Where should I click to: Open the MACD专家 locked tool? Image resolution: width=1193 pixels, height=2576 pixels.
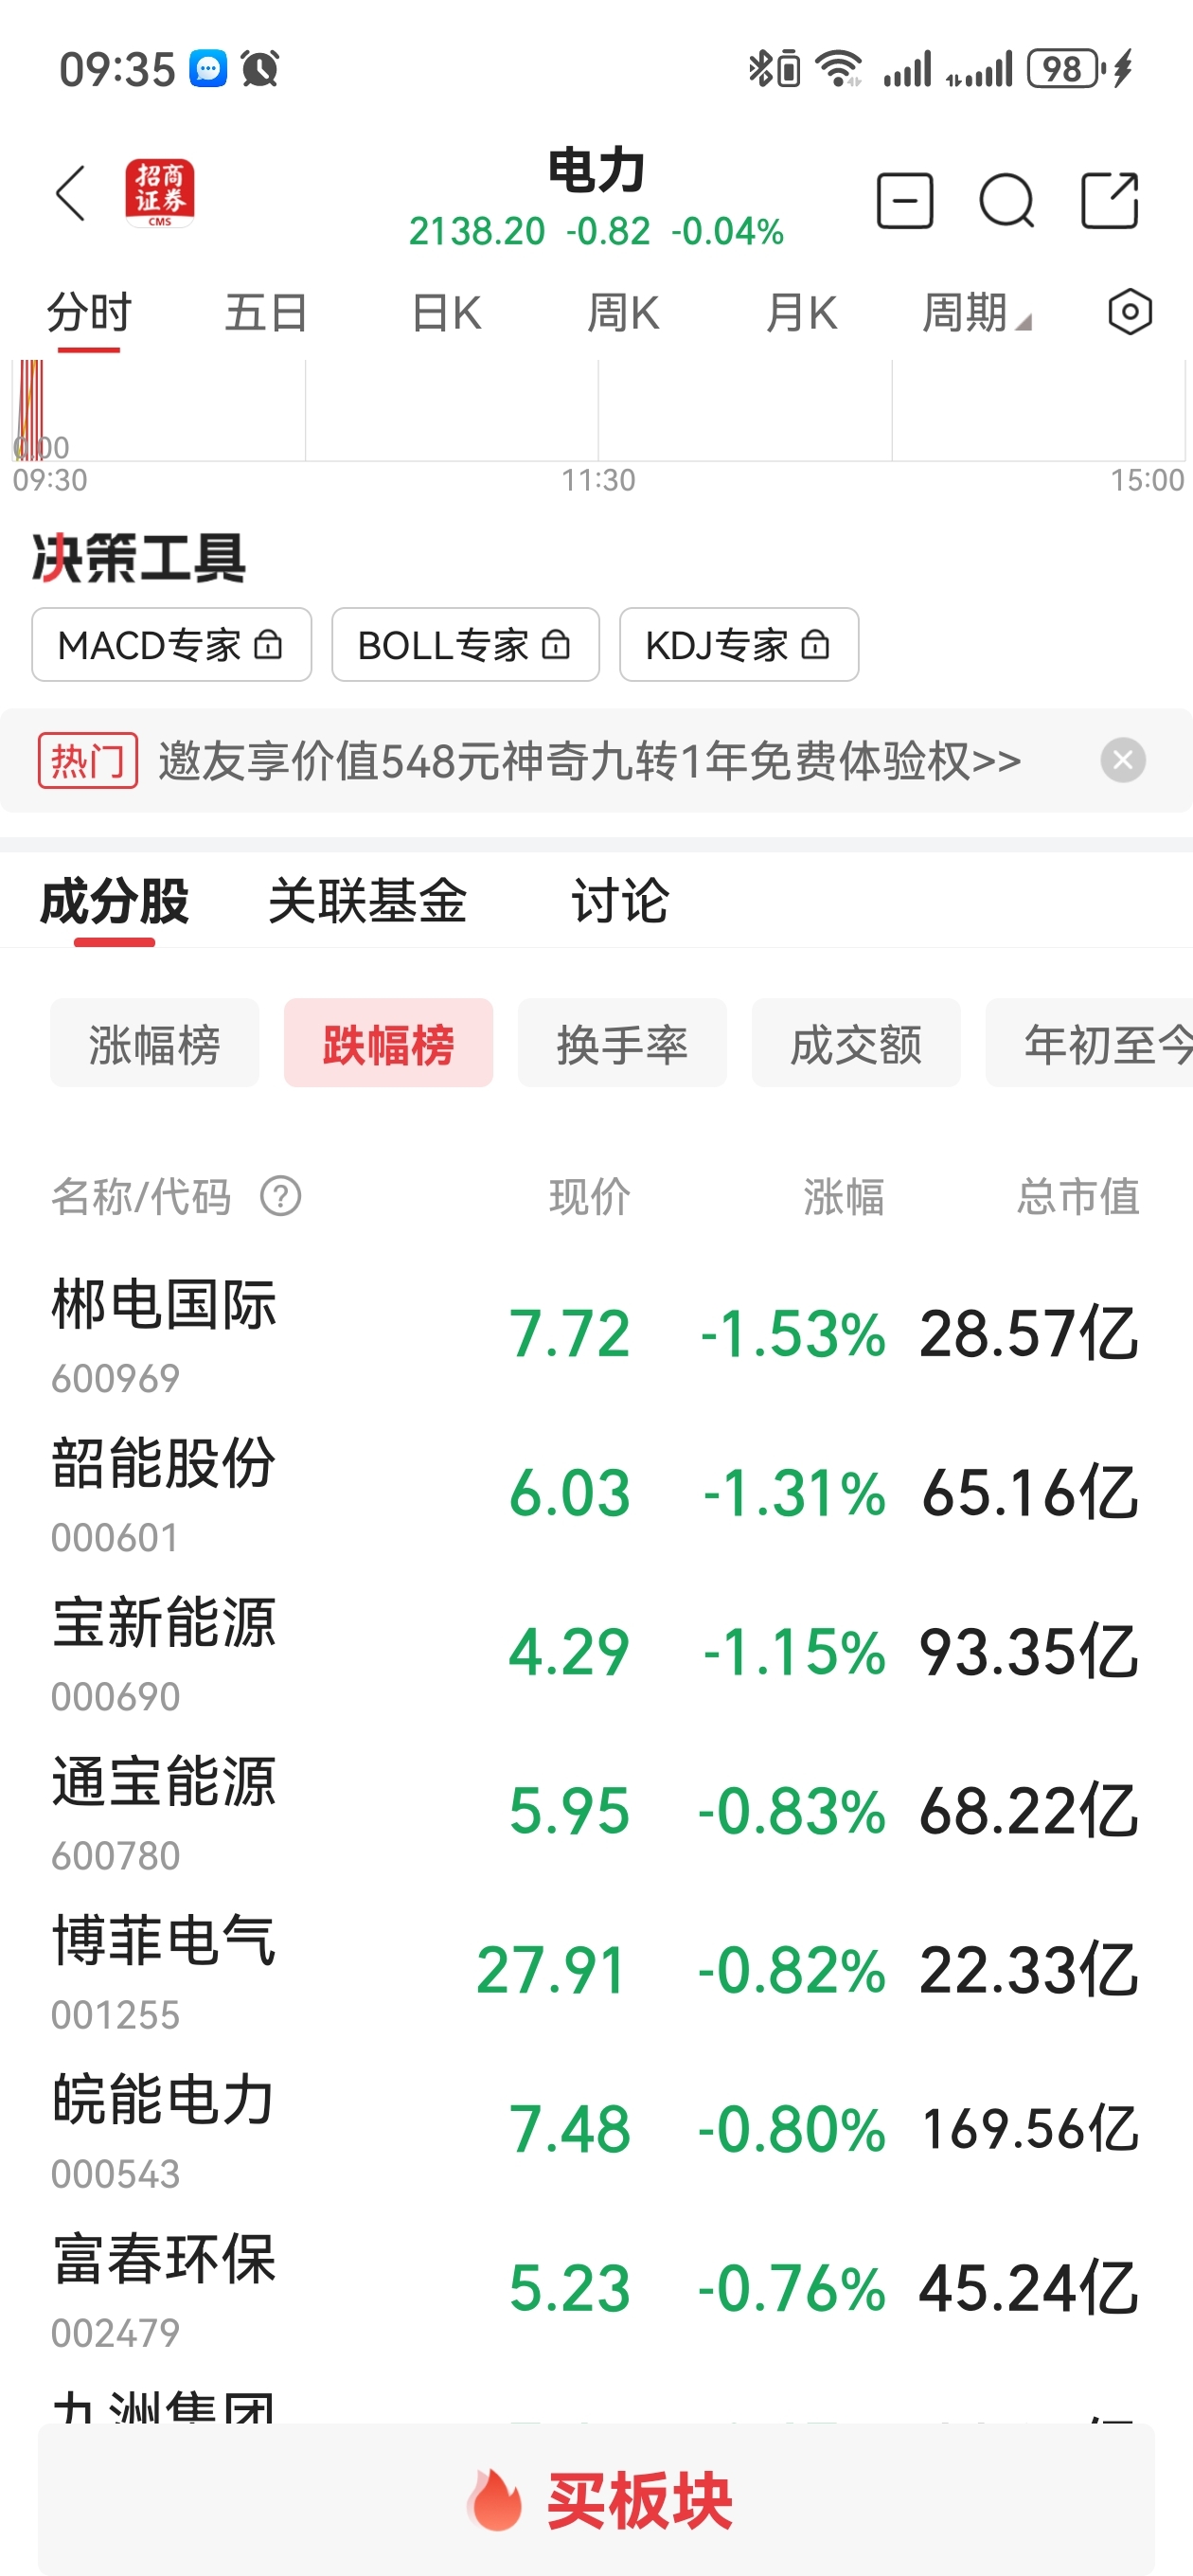coord(172,645)
